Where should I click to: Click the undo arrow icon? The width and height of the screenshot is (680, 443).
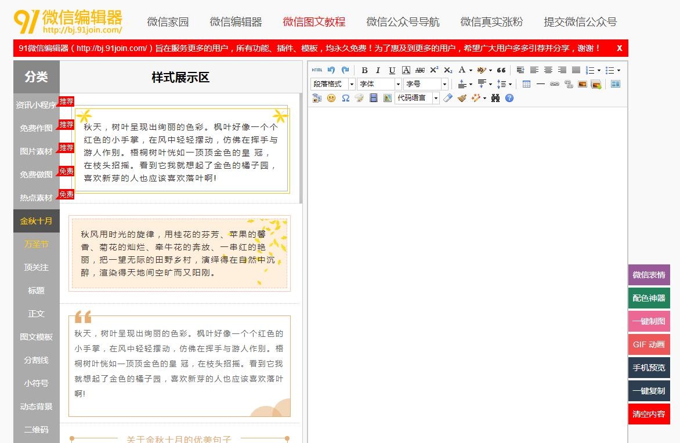point(331,70)
